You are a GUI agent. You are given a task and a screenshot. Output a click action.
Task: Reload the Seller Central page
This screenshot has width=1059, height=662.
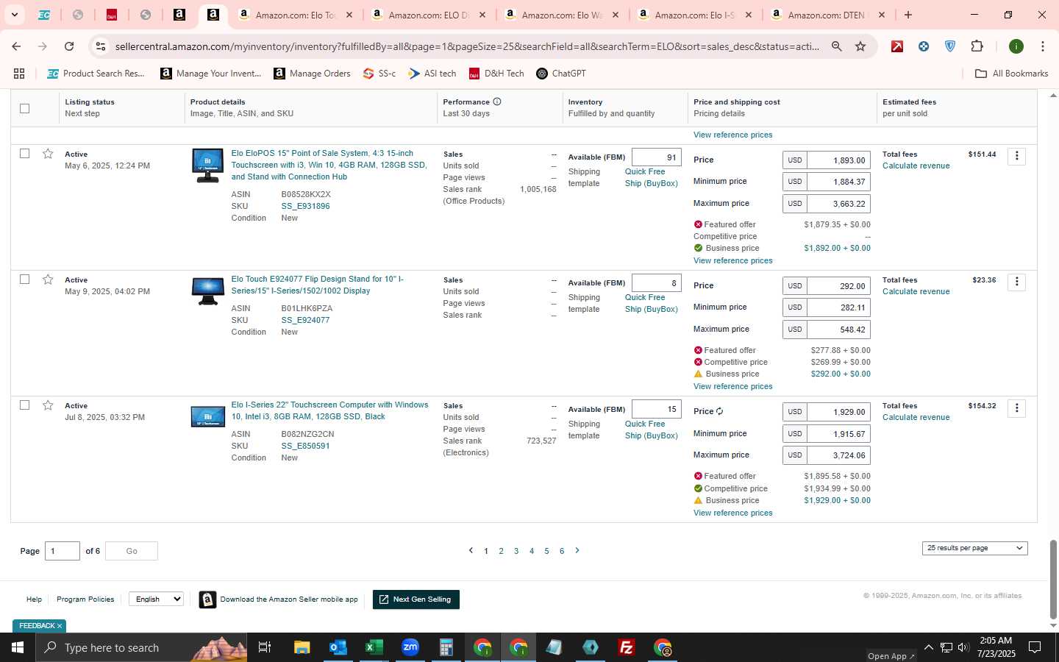point(69,46)
